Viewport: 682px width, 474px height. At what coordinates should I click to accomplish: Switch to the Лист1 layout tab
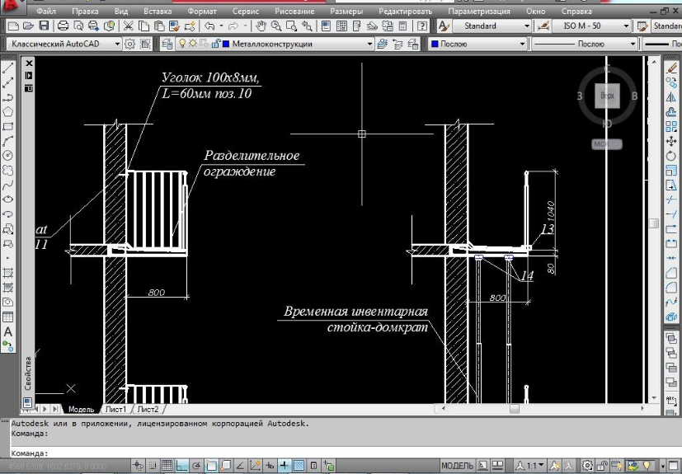115,409
